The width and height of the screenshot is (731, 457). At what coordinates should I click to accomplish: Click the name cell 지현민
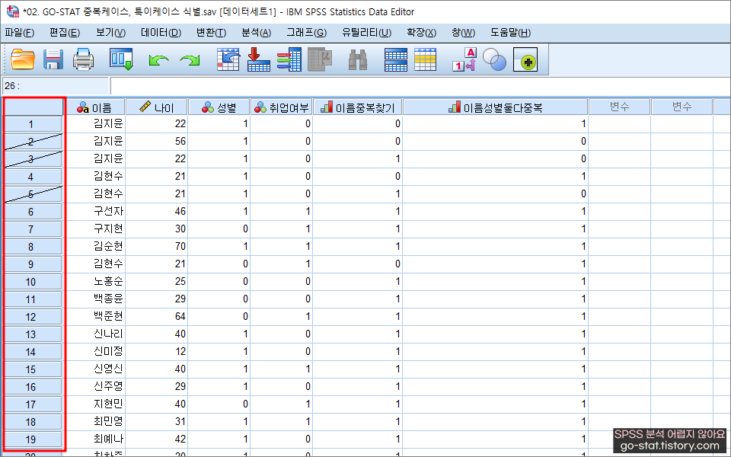pyautogui.click(x=95, y=404)
